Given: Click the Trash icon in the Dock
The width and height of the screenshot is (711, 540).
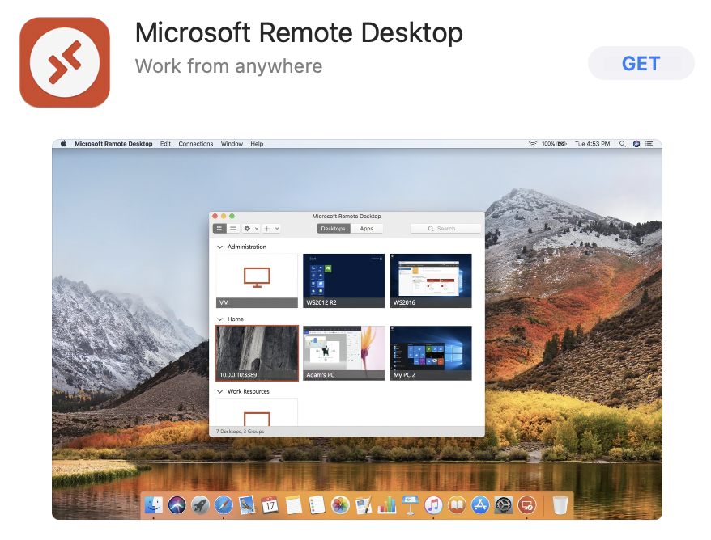Looking at the screenshot, I should [x=560, y=505].
